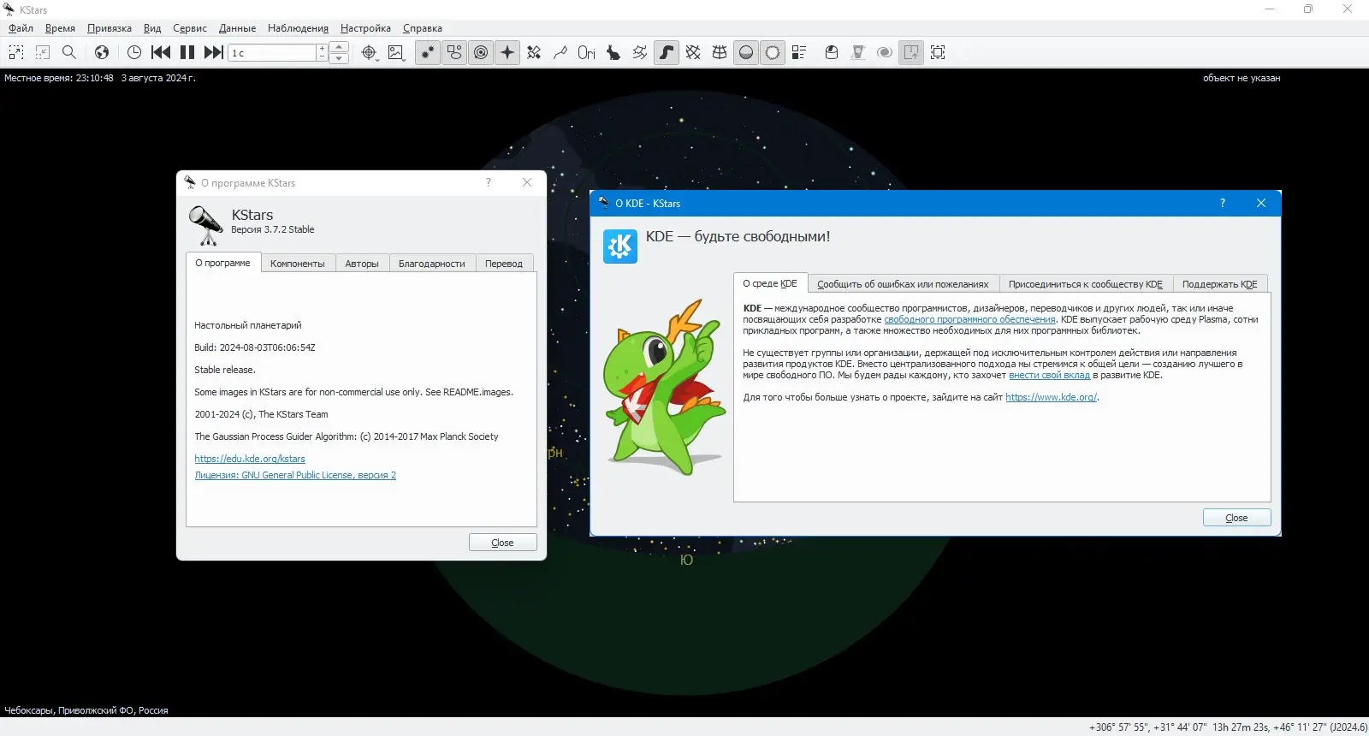This screenshot has width=1369, height=736.
Task: Open the Данные menu
Action: point(238,28)
